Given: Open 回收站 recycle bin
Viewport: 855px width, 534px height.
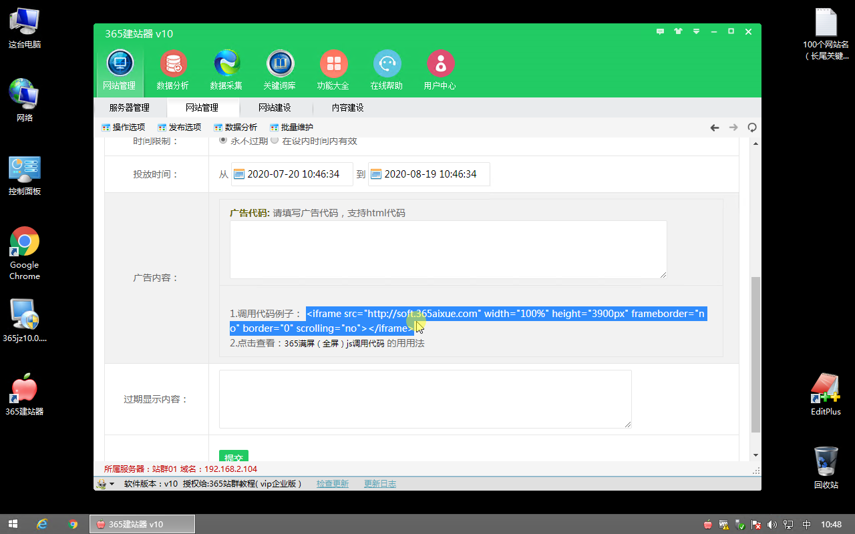Looking at the screenshot, I should pyautogui.click(x=826, y=467).
